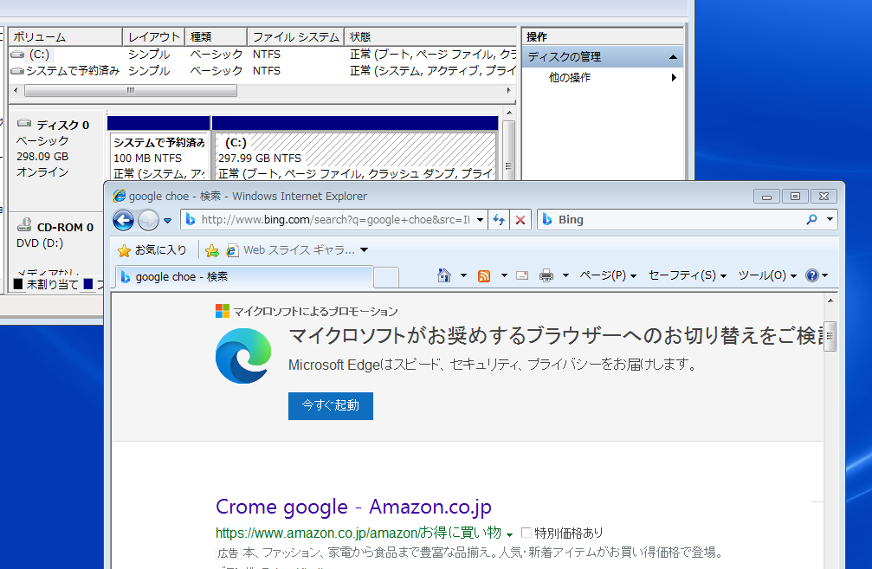Click the レイアウト column header

point(153,36)
